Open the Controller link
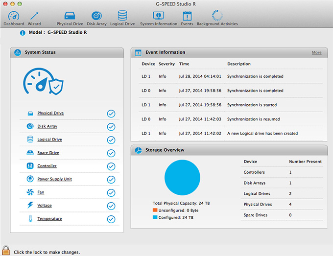The image size is (333, 256). click(x=47, y=166)
